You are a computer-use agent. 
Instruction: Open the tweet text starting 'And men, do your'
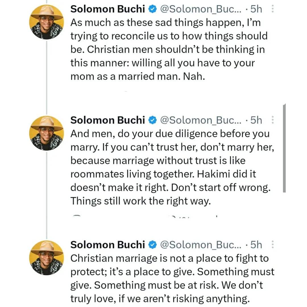point(170,167)
